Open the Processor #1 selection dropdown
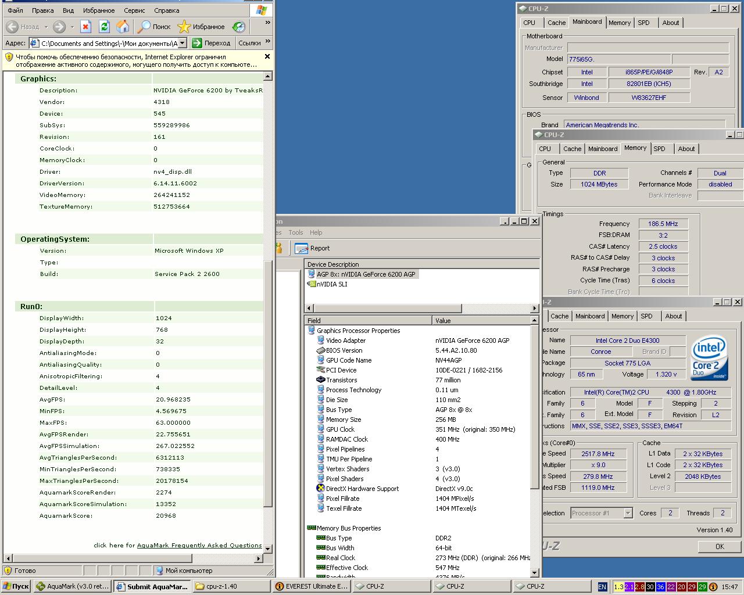744x595 pixels. click(628, 513)
